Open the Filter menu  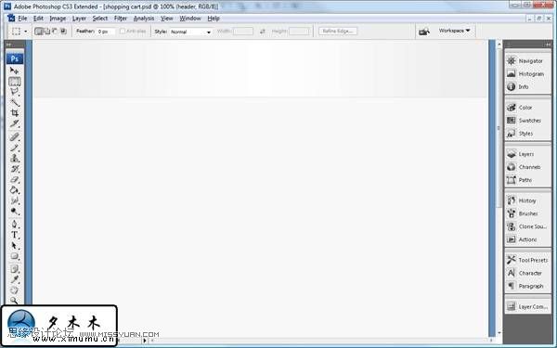[x=121, y=19]
